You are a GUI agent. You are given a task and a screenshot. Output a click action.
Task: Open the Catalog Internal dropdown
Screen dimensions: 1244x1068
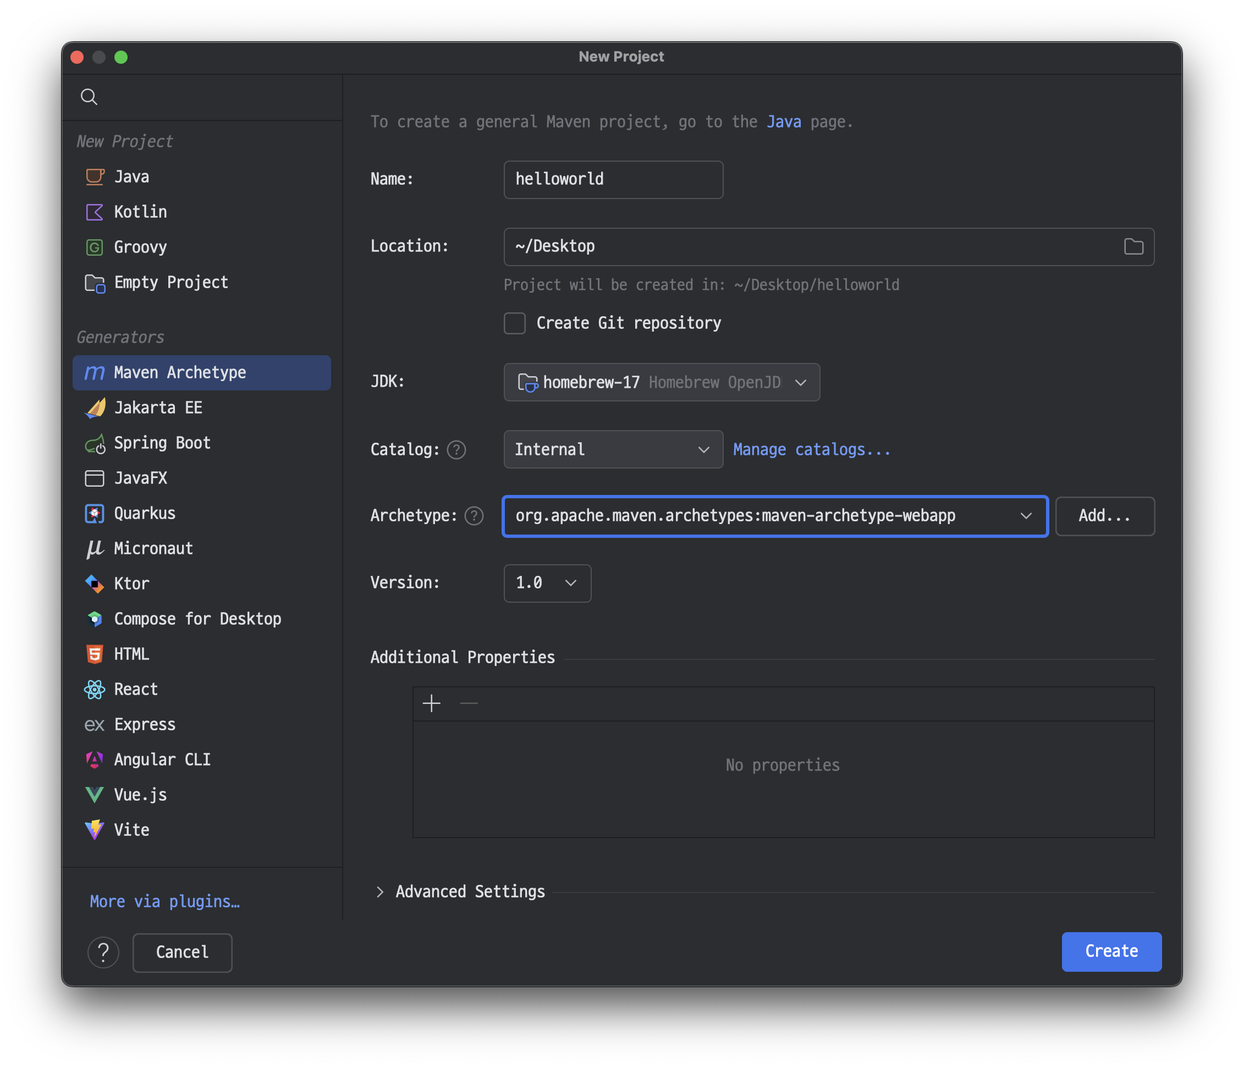coord(613,450)
